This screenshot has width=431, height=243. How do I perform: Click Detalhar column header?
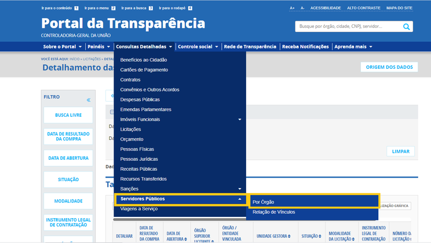(x=124, y=236)
